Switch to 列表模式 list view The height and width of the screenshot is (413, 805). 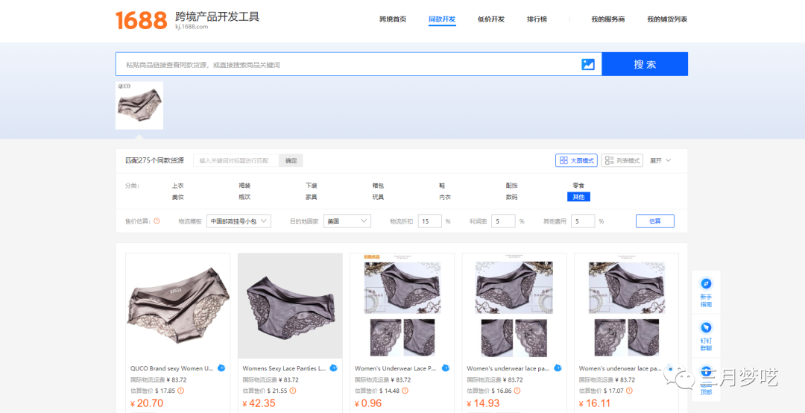622,160
